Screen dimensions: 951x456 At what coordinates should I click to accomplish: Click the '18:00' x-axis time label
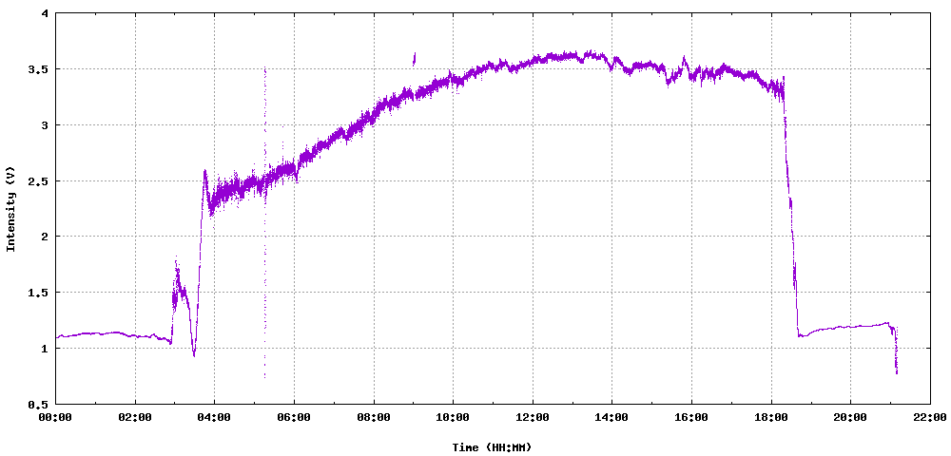771,418
